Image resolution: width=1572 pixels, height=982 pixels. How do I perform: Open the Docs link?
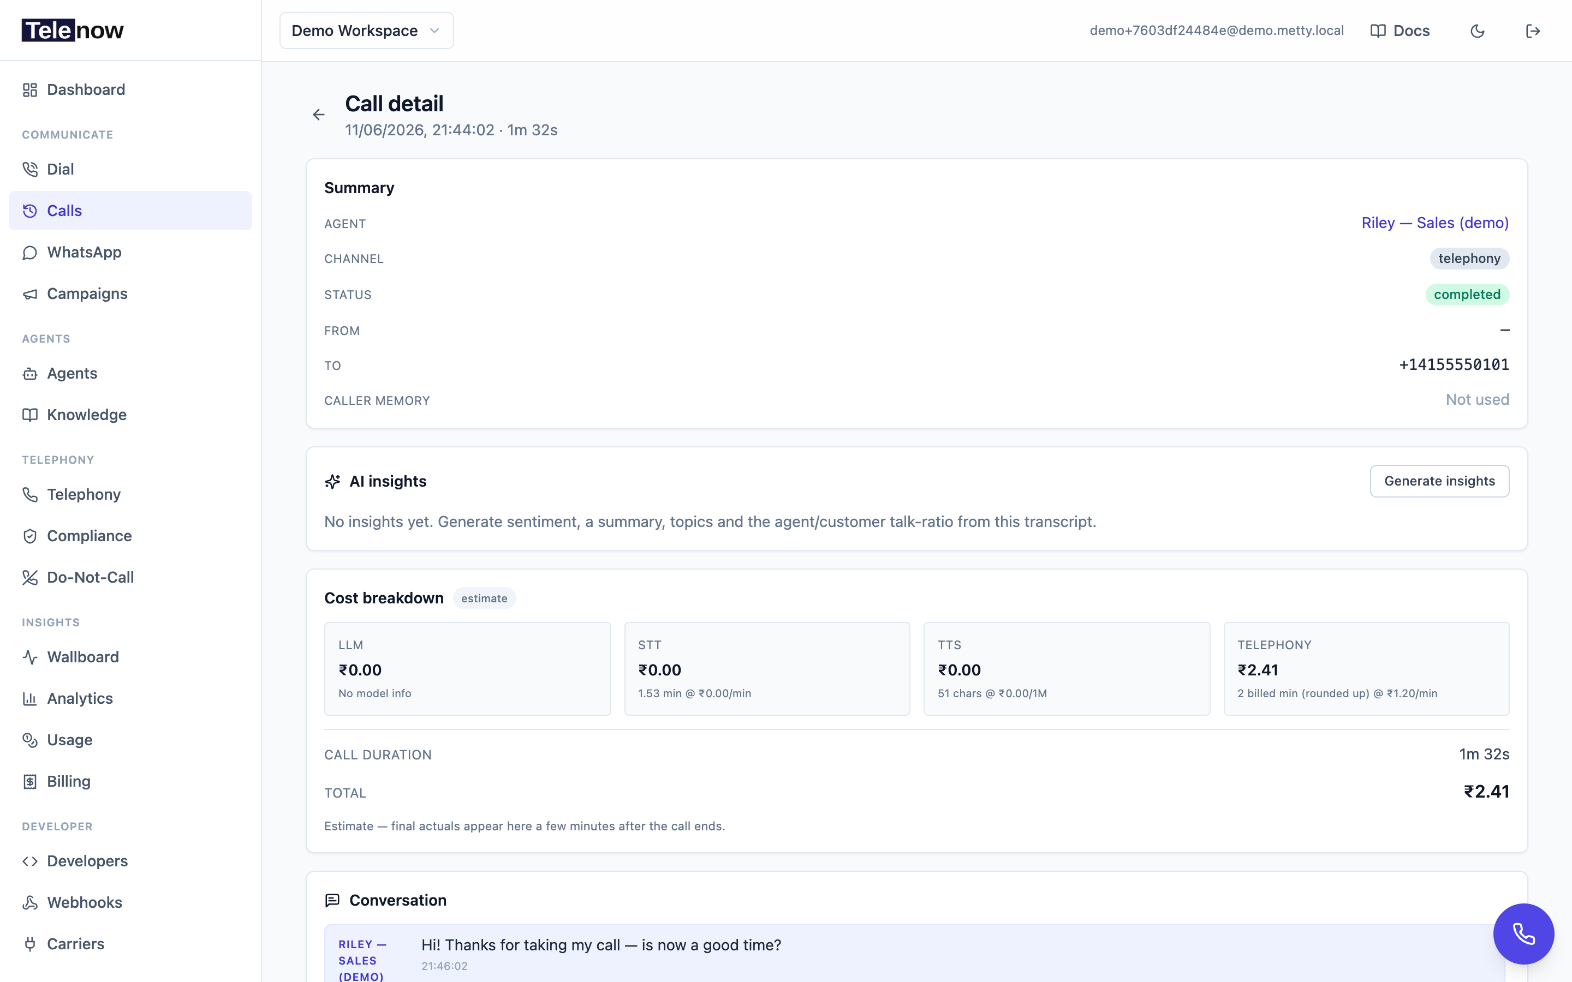click(x=1400, y=31)
